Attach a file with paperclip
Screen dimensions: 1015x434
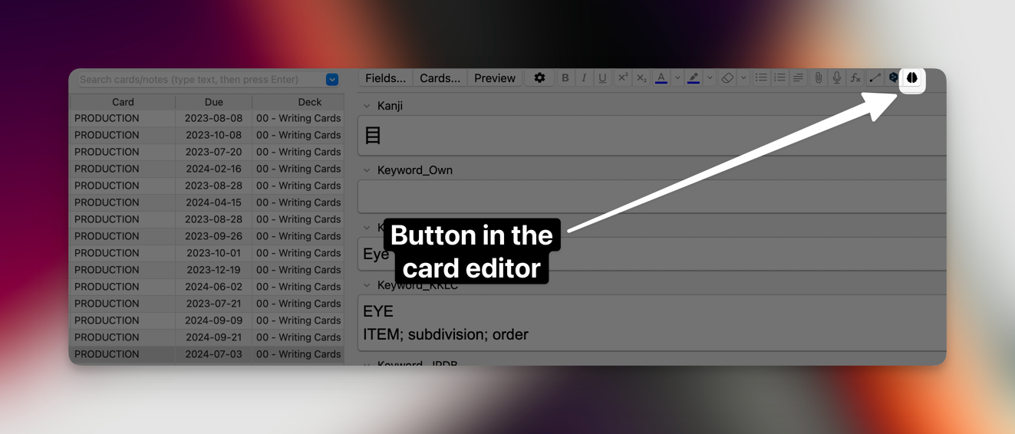click(819, 78)
